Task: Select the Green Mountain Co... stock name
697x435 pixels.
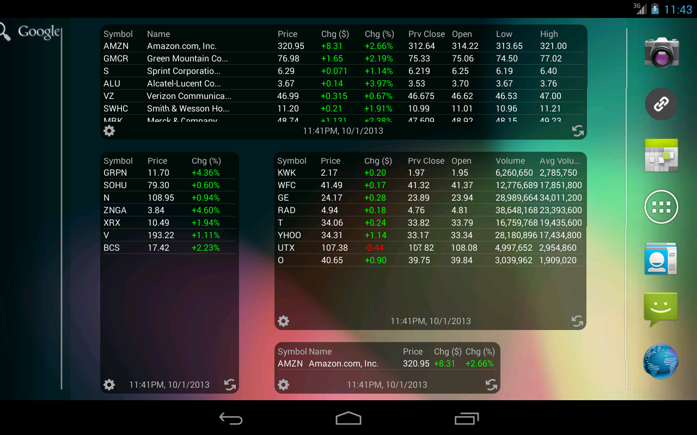Action: pyautogui.click(x=187, y=59)
